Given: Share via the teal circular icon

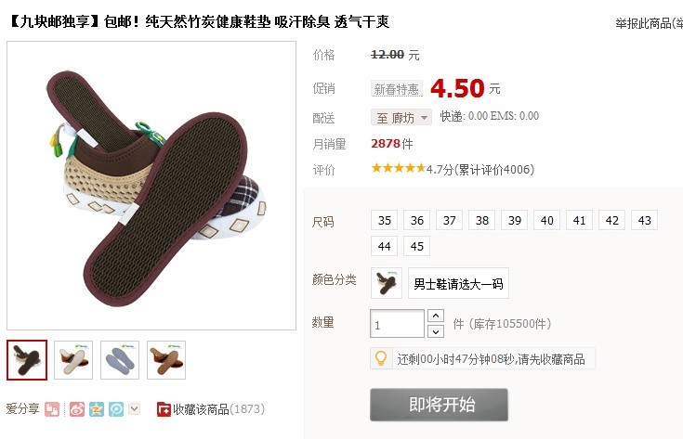Looking at the screenshot, I should coord(116,409).
